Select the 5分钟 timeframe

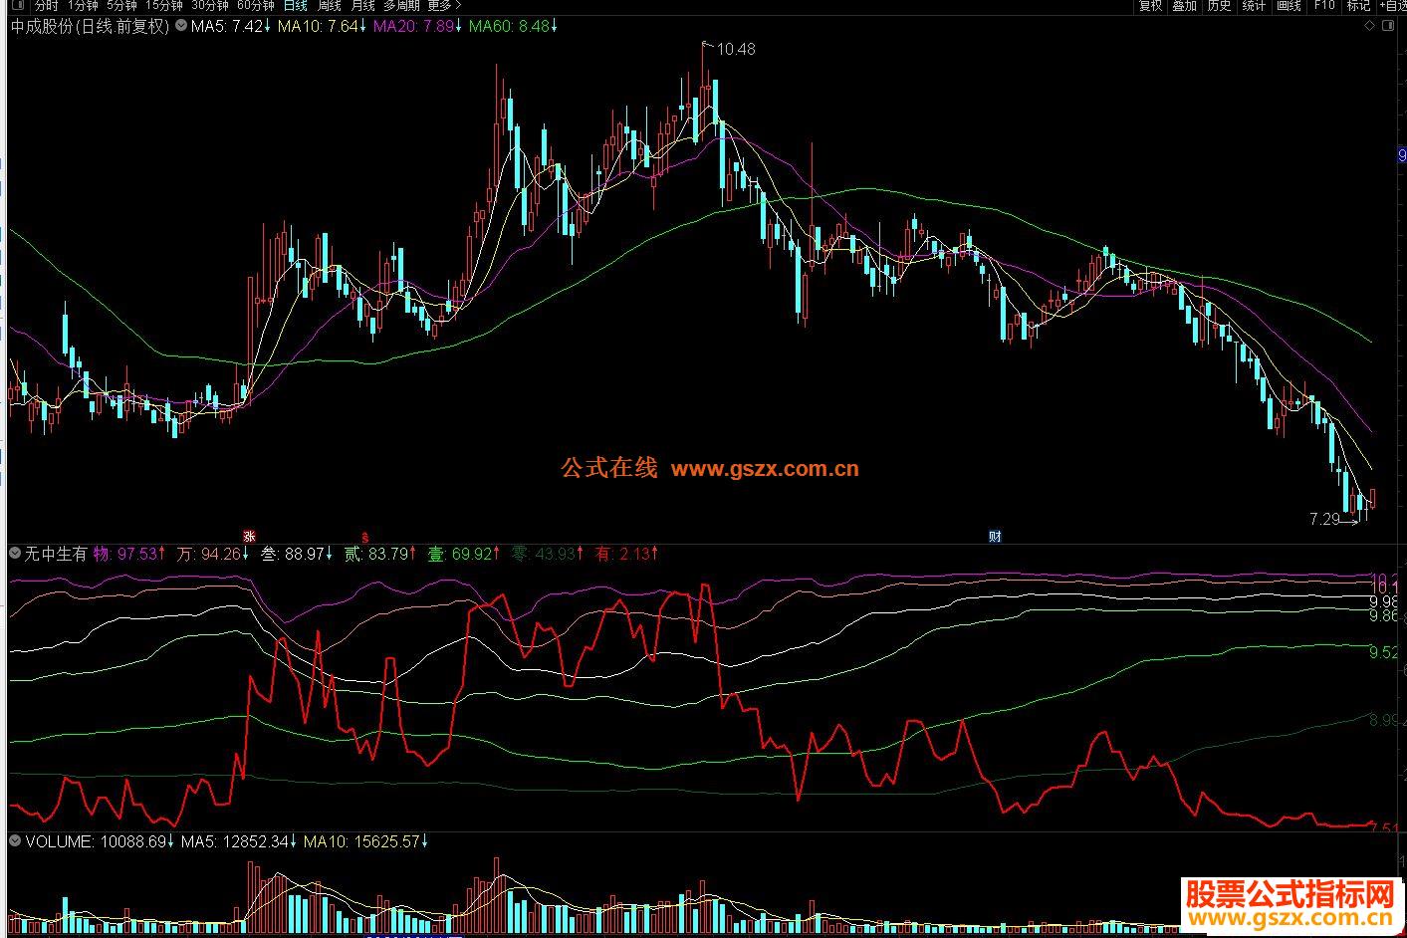click(121, 6)
